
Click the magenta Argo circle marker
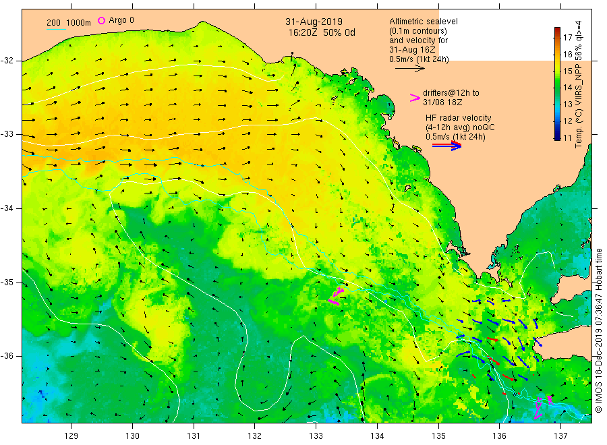(x=101, y=20)
